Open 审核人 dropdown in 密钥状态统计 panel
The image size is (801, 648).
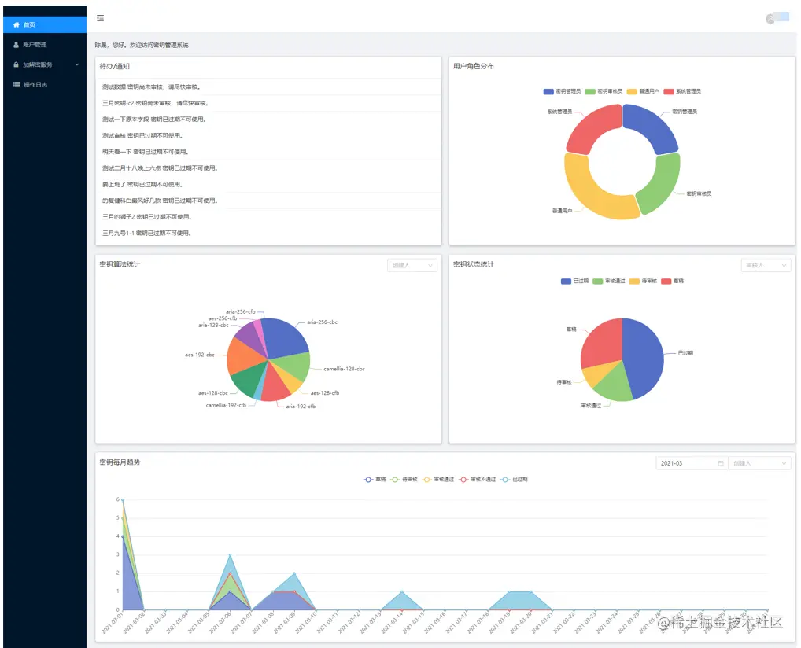coord(766,265)
